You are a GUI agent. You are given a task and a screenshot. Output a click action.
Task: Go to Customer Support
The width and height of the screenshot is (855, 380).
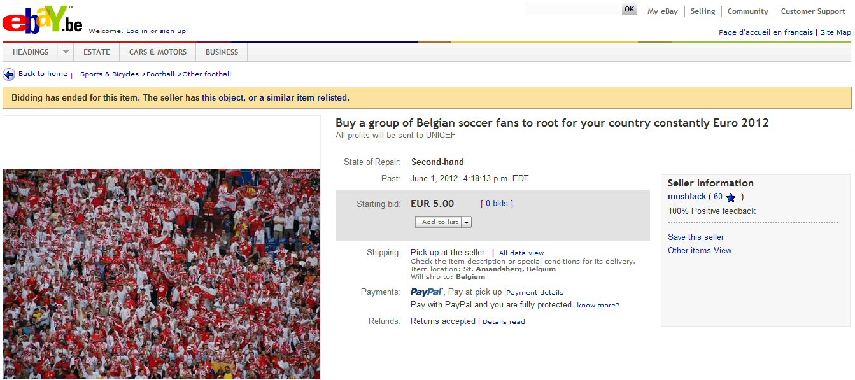[x=813, y=11]
